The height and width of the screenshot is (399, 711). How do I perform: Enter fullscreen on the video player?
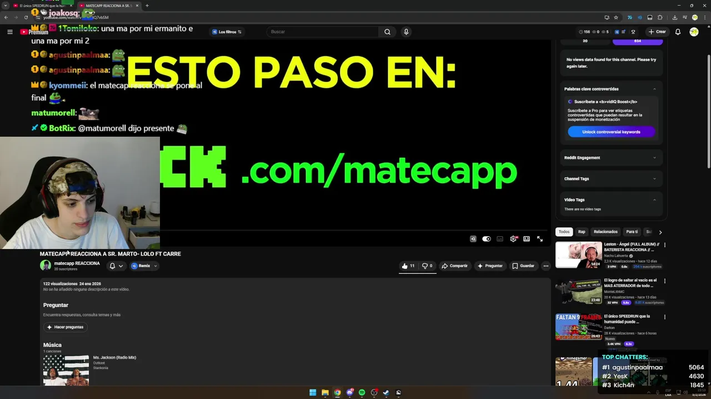540,239
